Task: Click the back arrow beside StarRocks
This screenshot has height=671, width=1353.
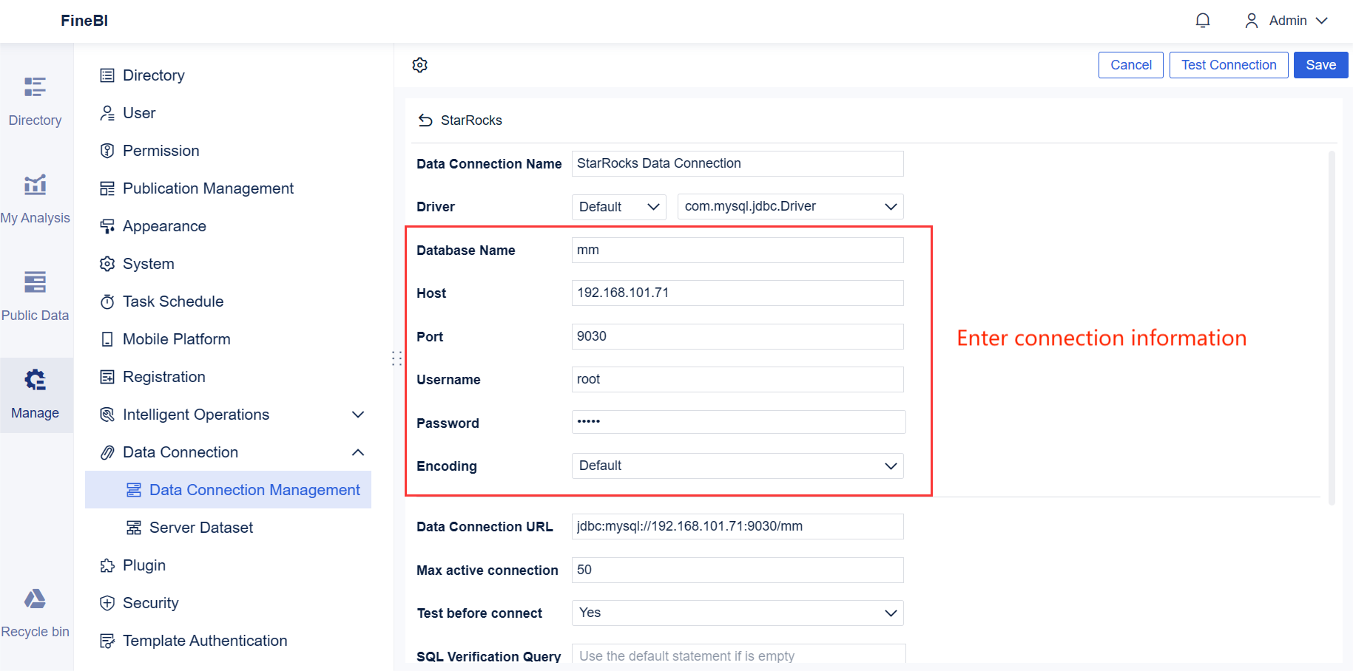Action: [425, 120]
